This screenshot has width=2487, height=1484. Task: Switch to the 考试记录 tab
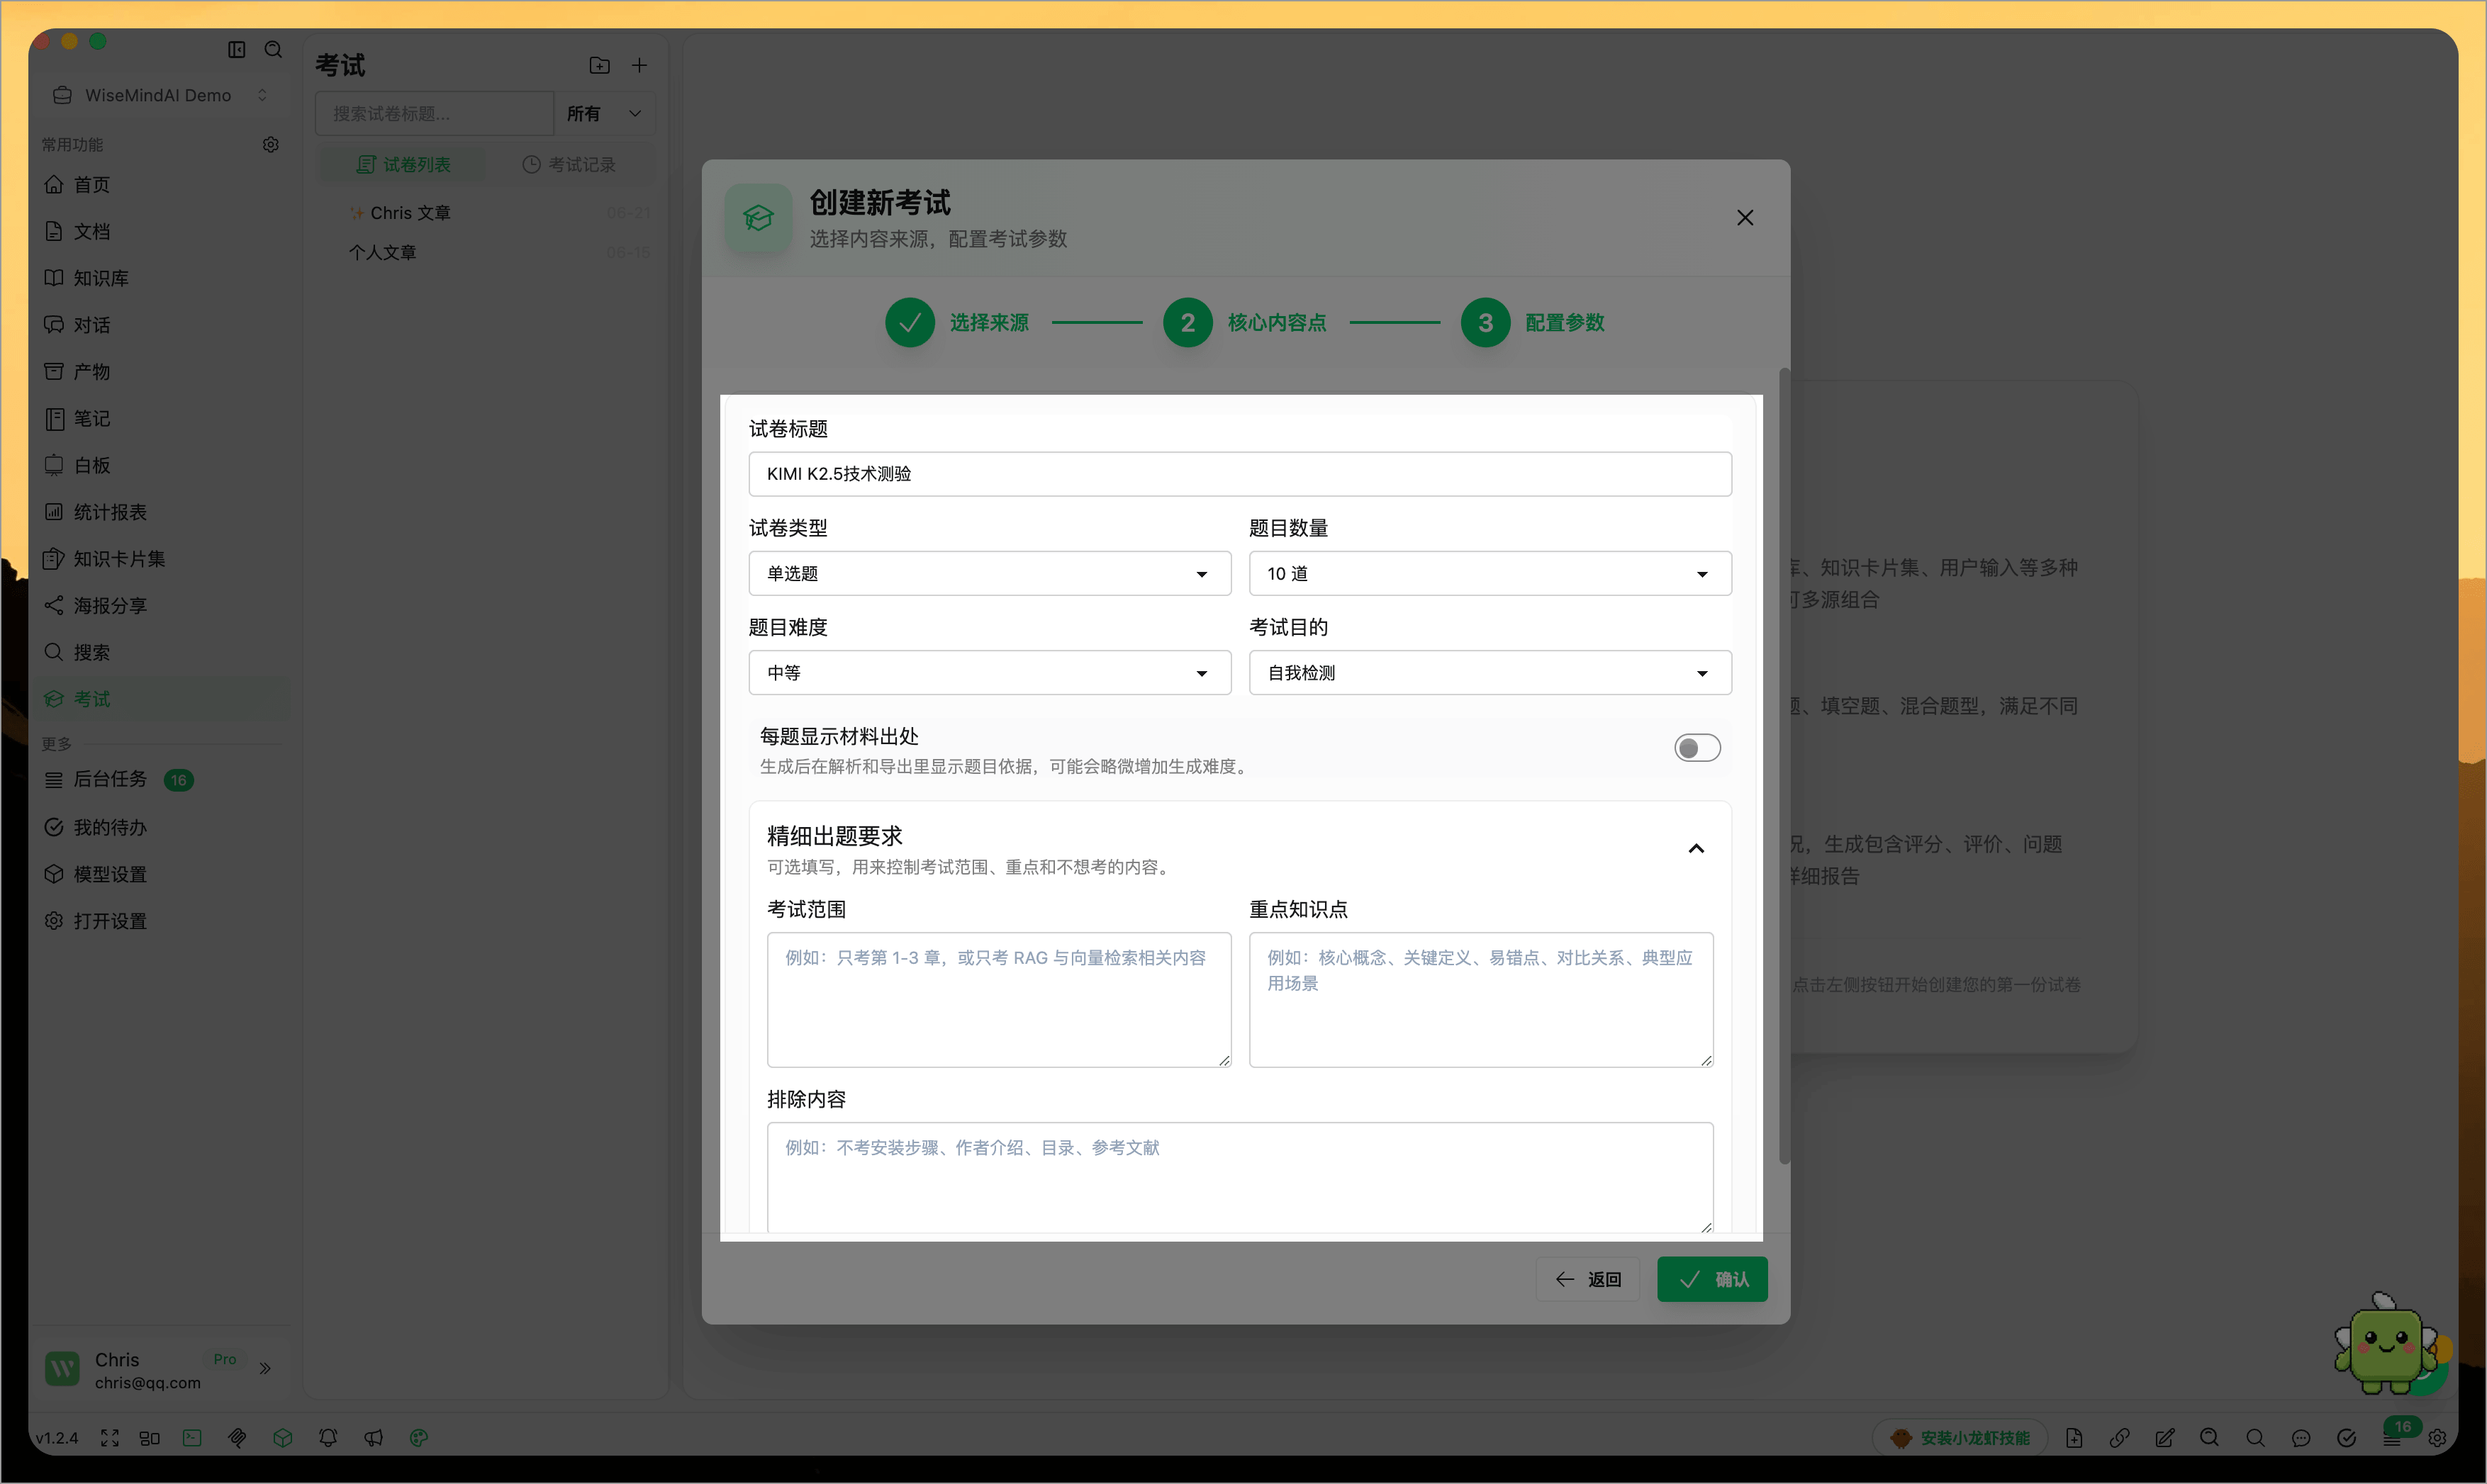point(569,164)
